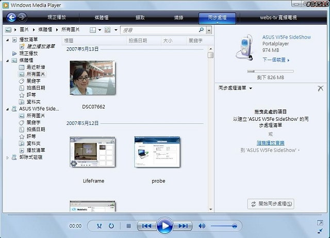330x238 pixels.
Task: Click the Stop playback button
Action: (x=129, y=226)
